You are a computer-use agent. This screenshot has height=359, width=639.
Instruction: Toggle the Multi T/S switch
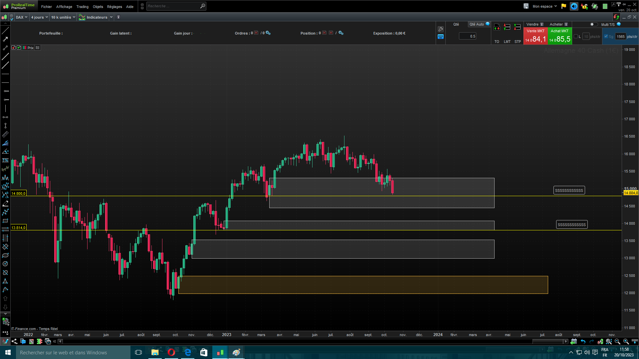click(x=593, y=24)
